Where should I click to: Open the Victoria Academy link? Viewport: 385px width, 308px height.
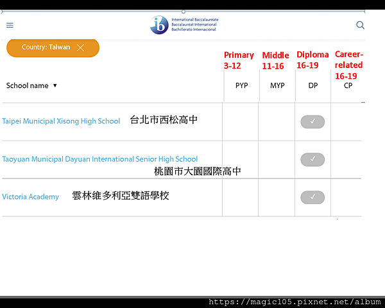point(30,197)
